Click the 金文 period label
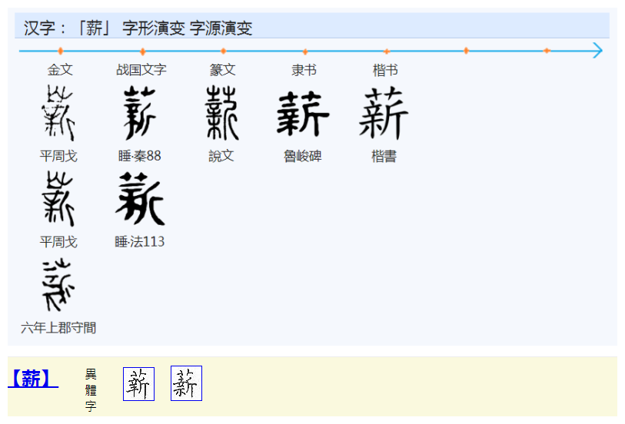The width and height of the screenshot is (625, 424). 60,70
